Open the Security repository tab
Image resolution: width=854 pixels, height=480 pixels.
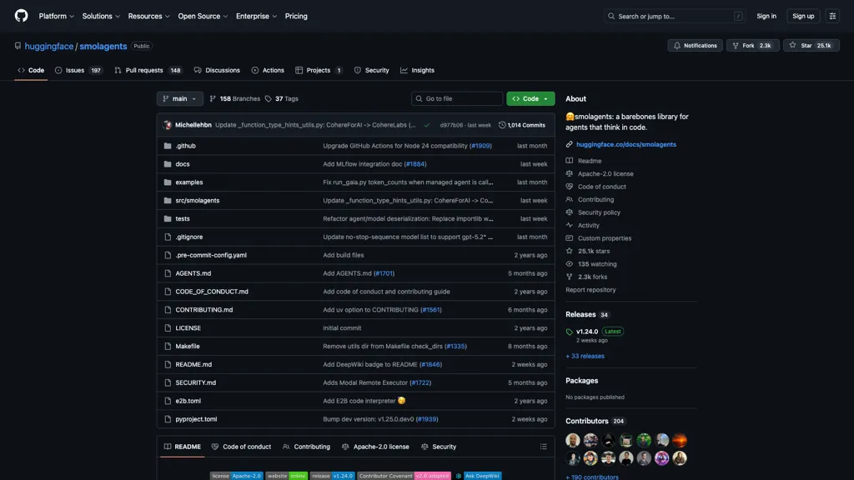tap(371, 70)
